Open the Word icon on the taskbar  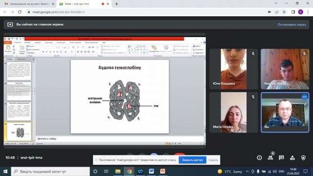pos(151,171)
